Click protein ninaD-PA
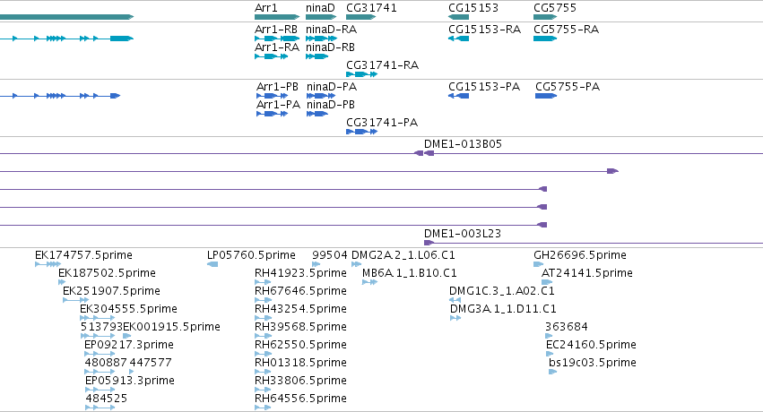763x412 pixels. point(332,87)
